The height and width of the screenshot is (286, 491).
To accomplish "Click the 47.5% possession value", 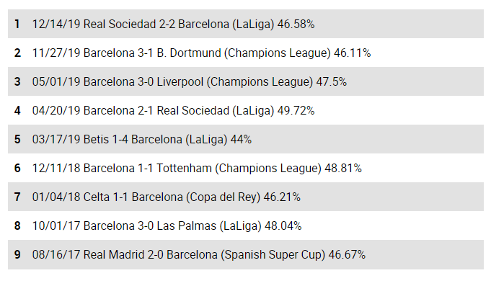I will [x=332, y=81].
